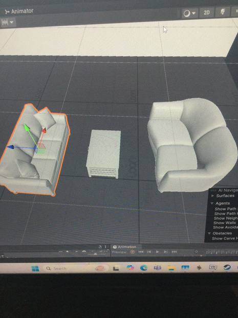Collapse the Agents section
This screenshot has height=318, width=238.
(212, 203)
